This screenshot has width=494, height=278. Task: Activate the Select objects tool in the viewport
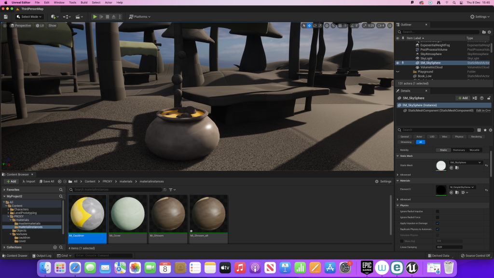(304, 26)
